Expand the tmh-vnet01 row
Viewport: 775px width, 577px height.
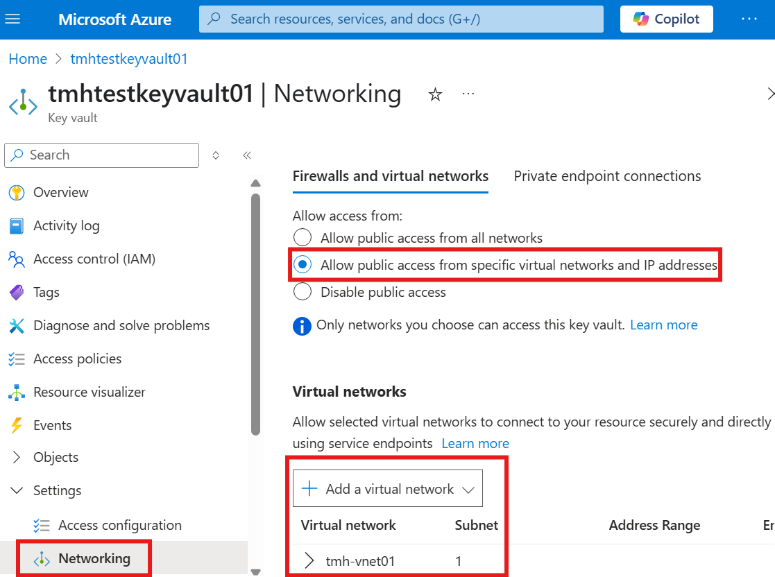[x=309, y=560]
